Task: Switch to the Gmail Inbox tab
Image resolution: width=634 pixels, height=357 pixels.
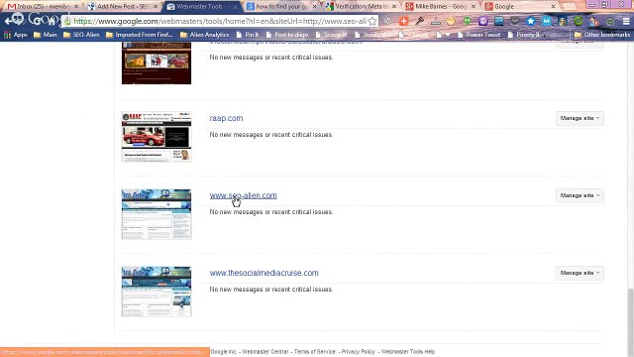Action: [x=42, y=7]
